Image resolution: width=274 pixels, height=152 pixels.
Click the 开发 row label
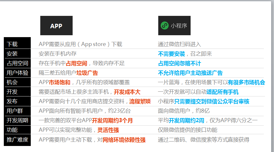(12, 92)
